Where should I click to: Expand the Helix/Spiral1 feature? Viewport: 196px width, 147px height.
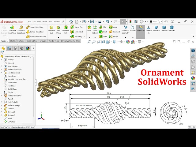point(2,102)
